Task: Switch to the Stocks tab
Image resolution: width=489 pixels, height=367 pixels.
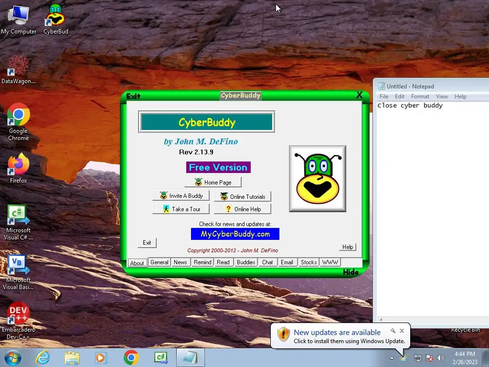Action: (x=309, y=262)
